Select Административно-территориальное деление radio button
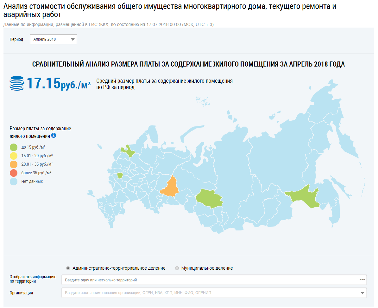 (x=68, y=268)
